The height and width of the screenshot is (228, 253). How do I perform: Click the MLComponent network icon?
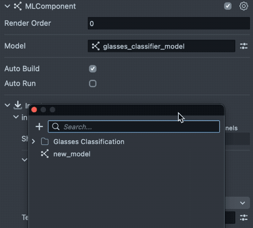[18, 6]
